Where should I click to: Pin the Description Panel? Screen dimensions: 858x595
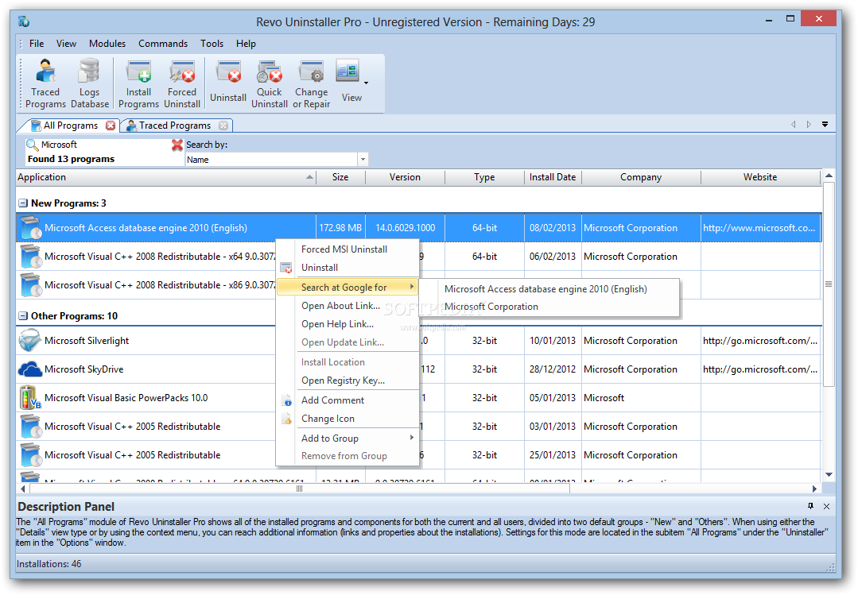pyautogui.click(x=810, y=506)
